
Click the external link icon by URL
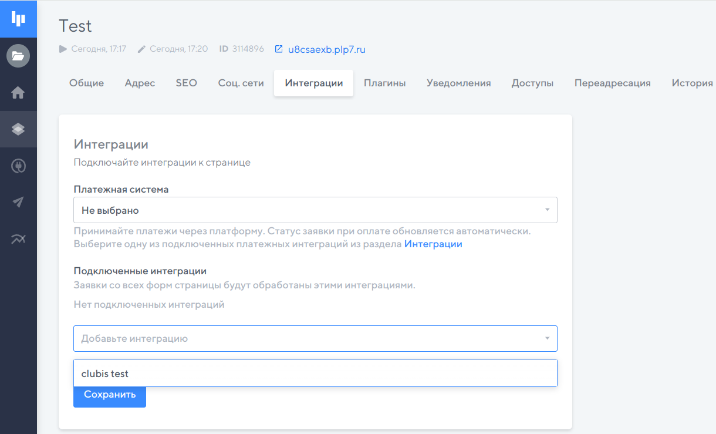pos(279,49)
